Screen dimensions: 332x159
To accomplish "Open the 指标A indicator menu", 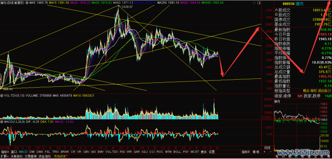I will pyautogui.click(x=5, y=152).
